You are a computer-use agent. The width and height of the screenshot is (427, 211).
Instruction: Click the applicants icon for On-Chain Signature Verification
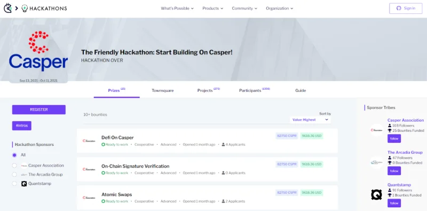(223, 173)
